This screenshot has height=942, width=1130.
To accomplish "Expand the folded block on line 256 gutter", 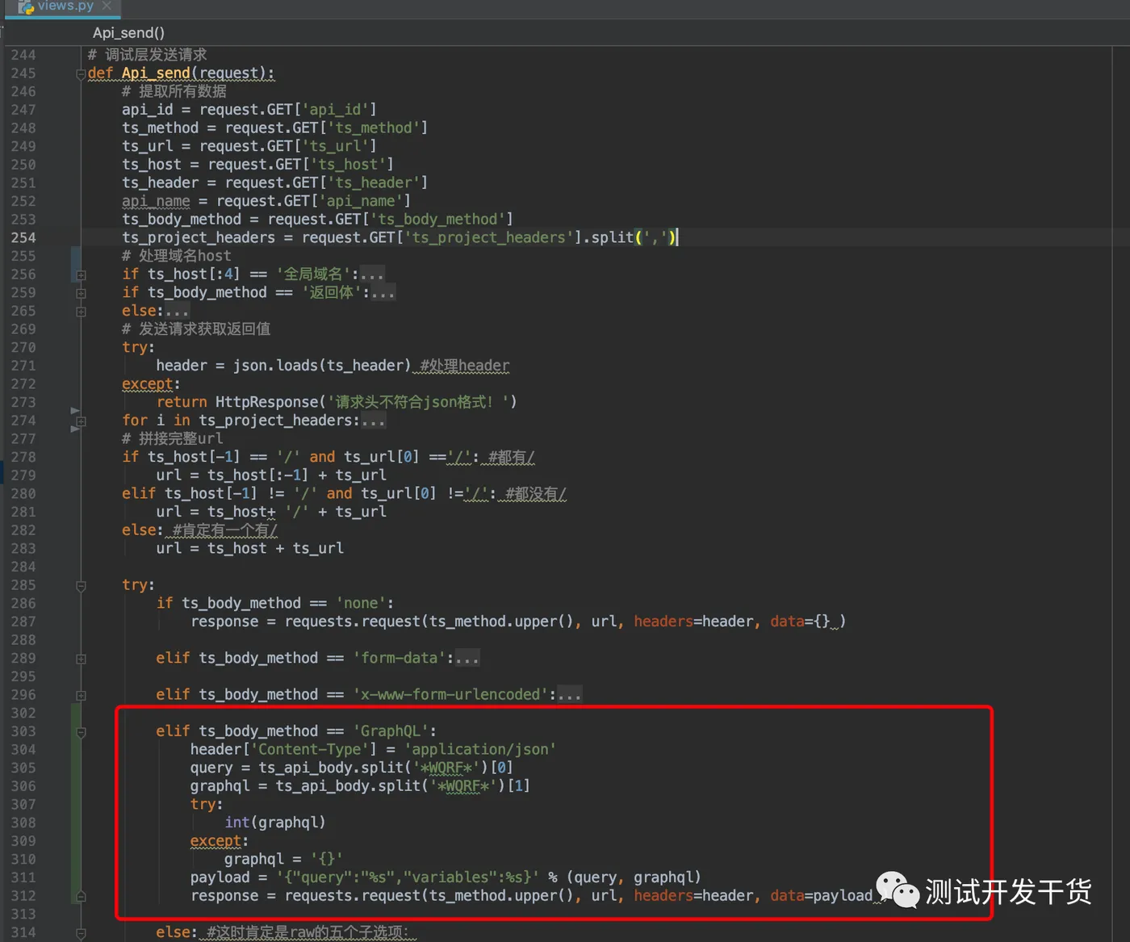I will [81, 274].
